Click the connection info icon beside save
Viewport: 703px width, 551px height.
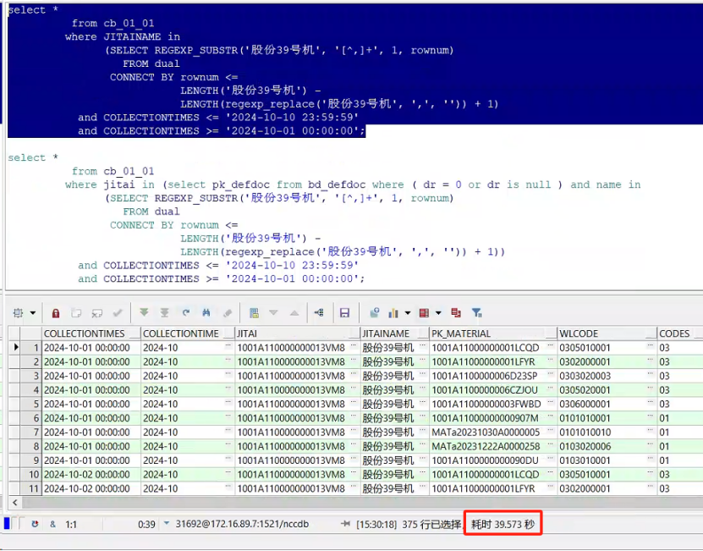point(375,313)
